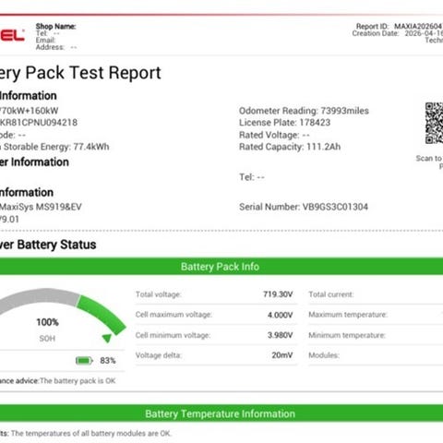
Task: Click the Total voltage 719.30V value
Action: 278,294
